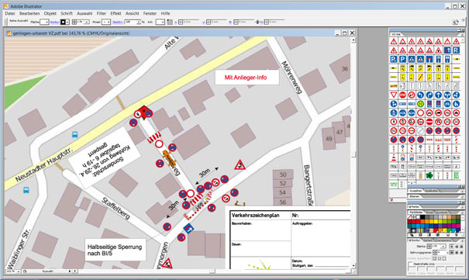Pick the red Stop sign symbol
Image resolution: width=469 pixels, height=280 pixels.
coord(402,95)
